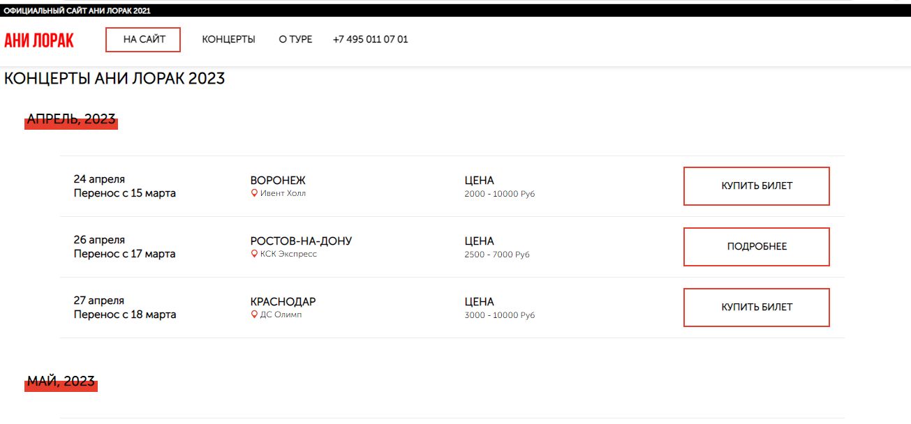Screen dimensions: 911x424
Task: Open the О ТУРЕ menu item
Action: click(x=295, y=40)
